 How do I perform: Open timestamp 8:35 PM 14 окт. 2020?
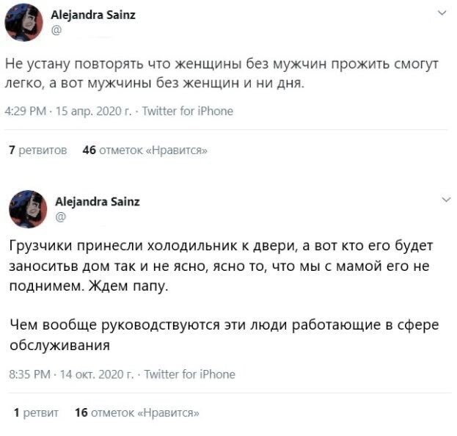71,374
